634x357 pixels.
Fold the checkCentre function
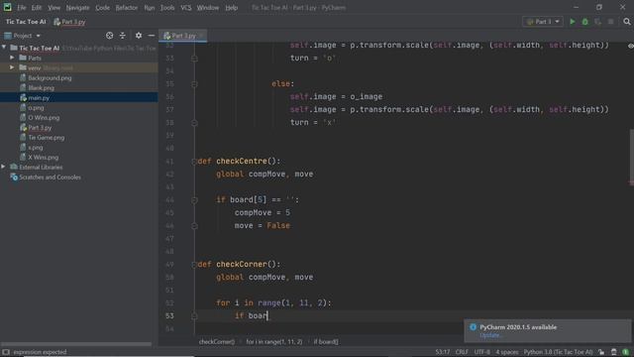194,162
